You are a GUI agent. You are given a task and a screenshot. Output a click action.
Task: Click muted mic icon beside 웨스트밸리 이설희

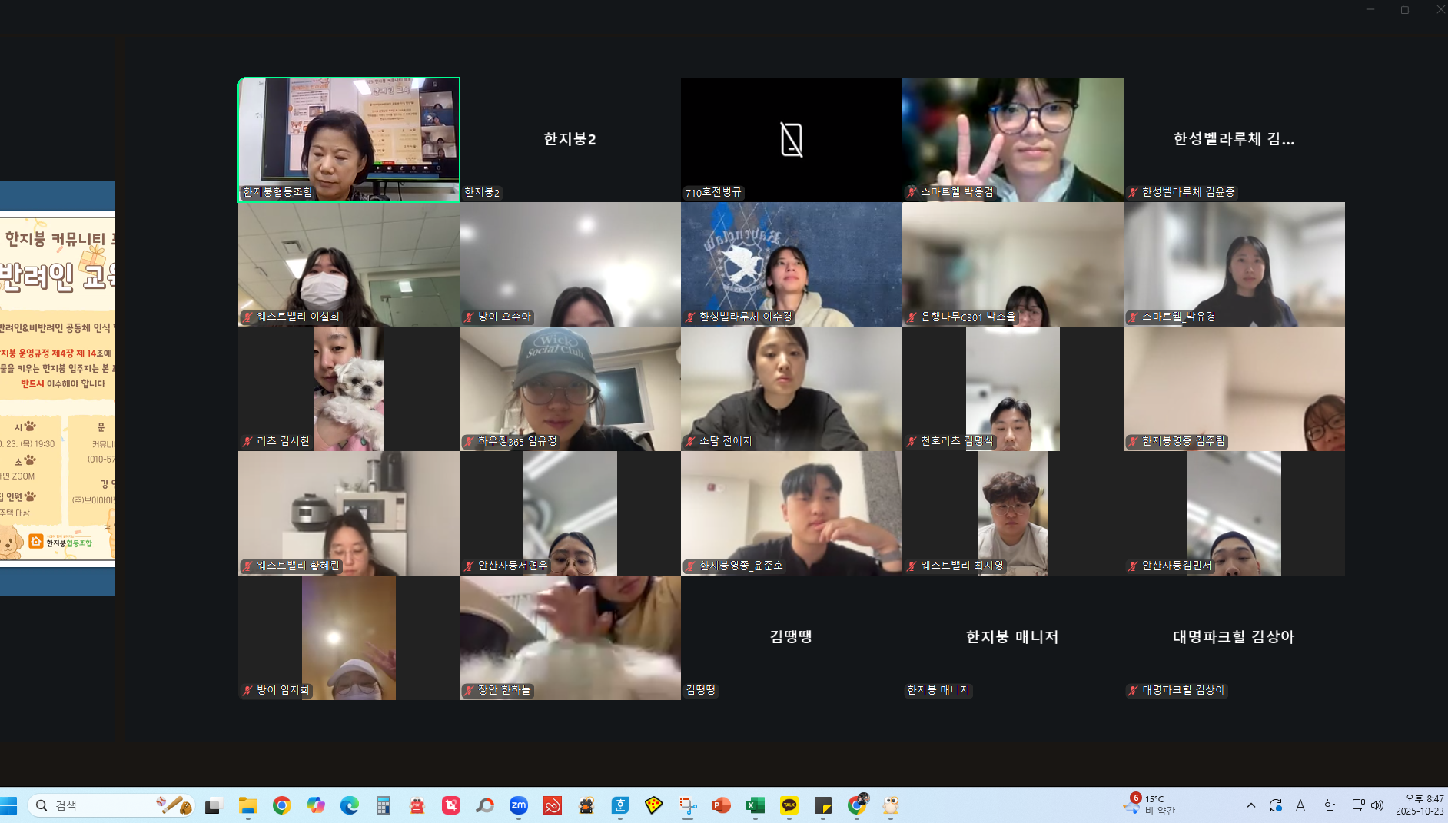click(247, 317)
